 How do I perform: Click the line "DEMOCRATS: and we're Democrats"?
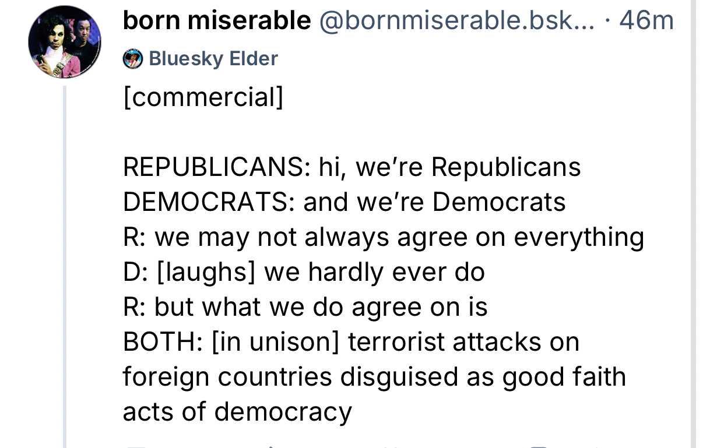tap(344, 202)
